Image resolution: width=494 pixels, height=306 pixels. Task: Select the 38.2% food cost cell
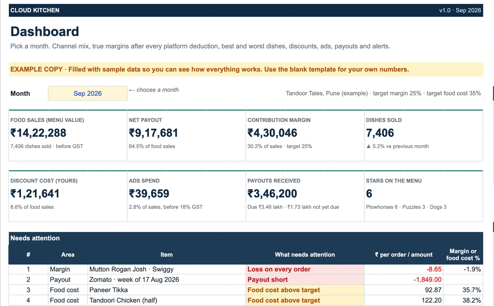click(463, 300)
